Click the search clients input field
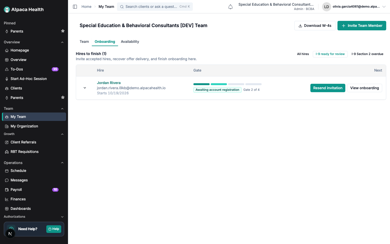This screenshot has width=390, height=244. 155,7
